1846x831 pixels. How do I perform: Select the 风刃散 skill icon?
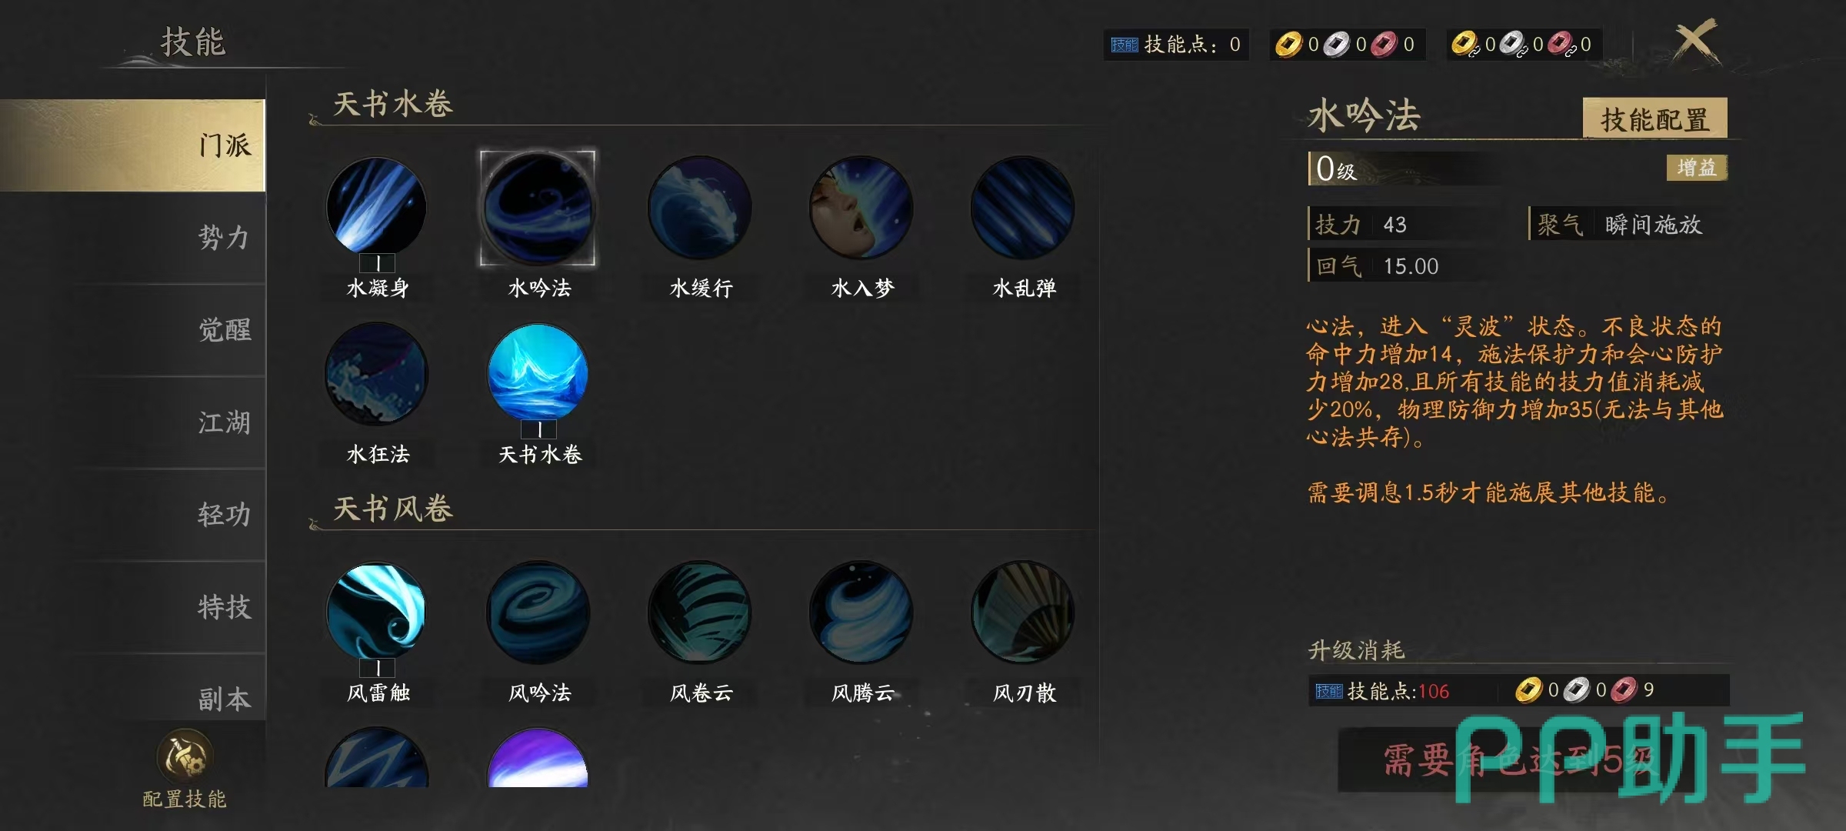click(x=1022, y=612)
